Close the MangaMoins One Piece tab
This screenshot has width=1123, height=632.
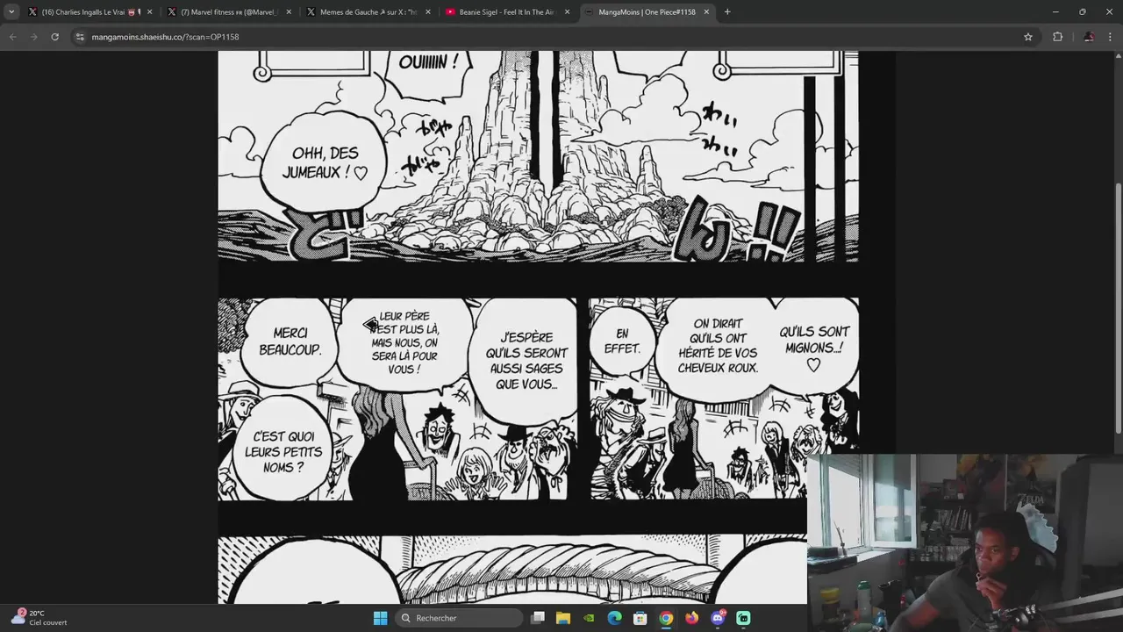pos(706,12)
